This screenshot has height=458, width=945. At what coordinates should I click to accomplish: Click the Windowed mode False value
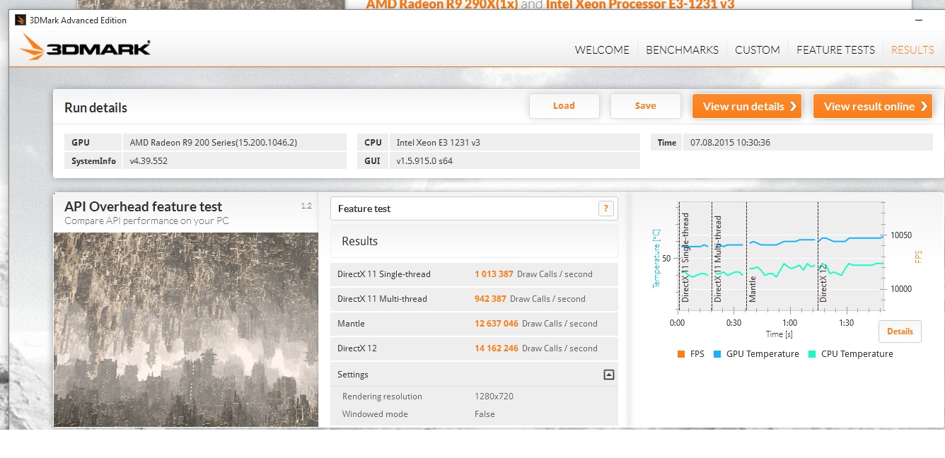coord(485,414)
